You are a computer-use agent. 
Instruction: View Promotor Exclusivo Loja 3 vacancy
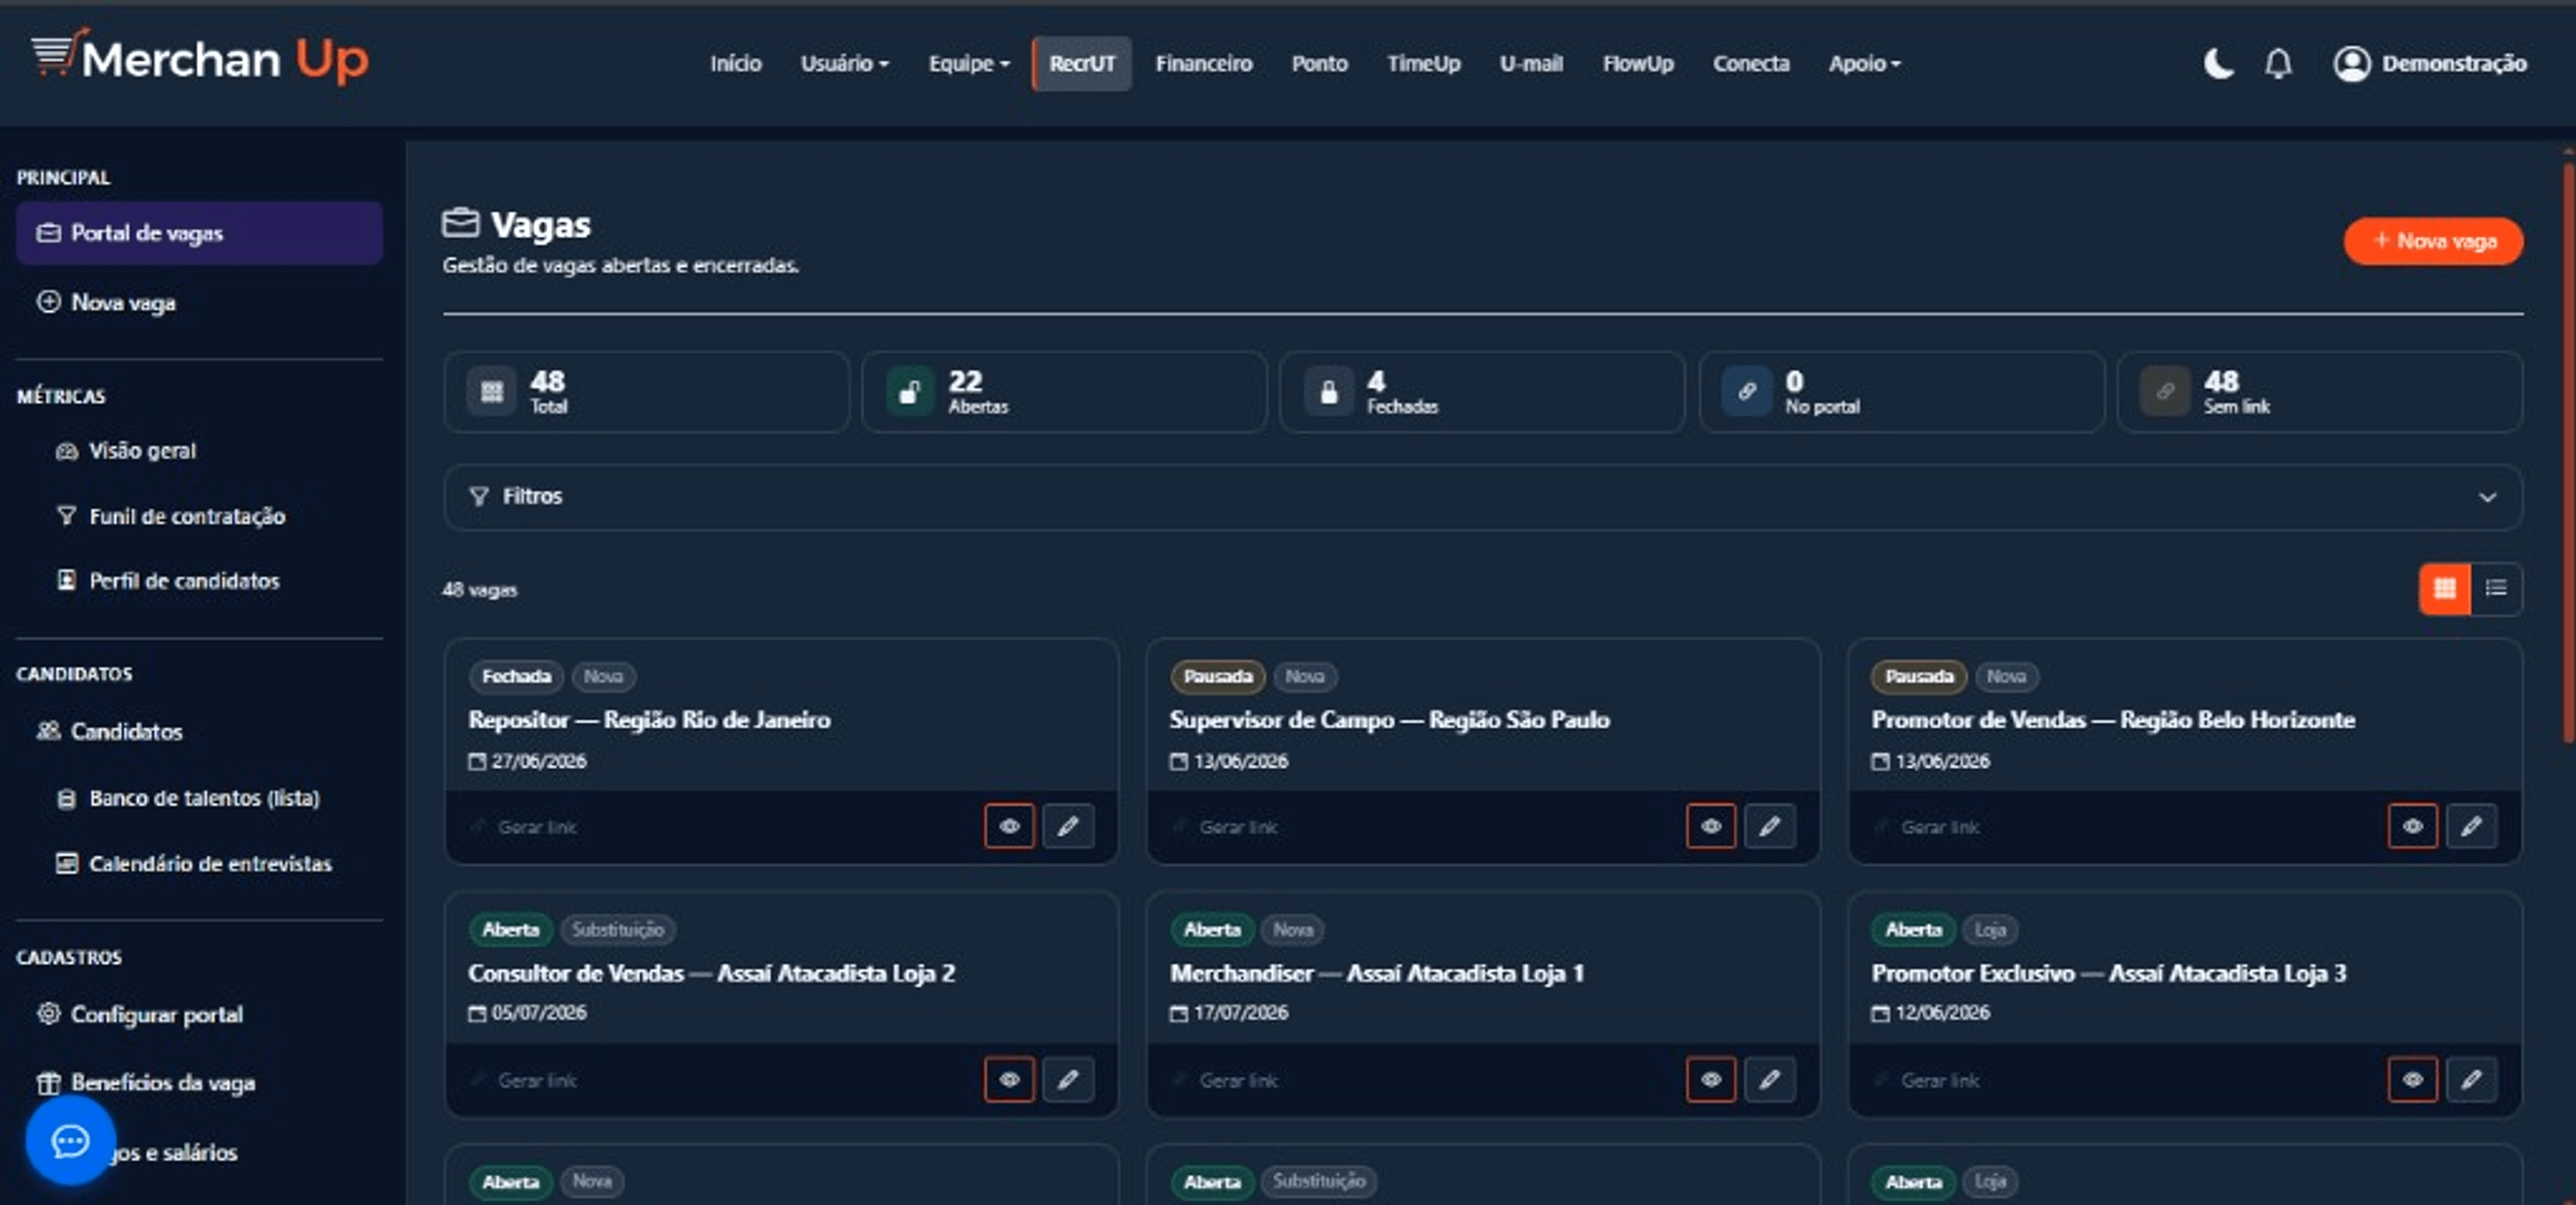2413,1079
